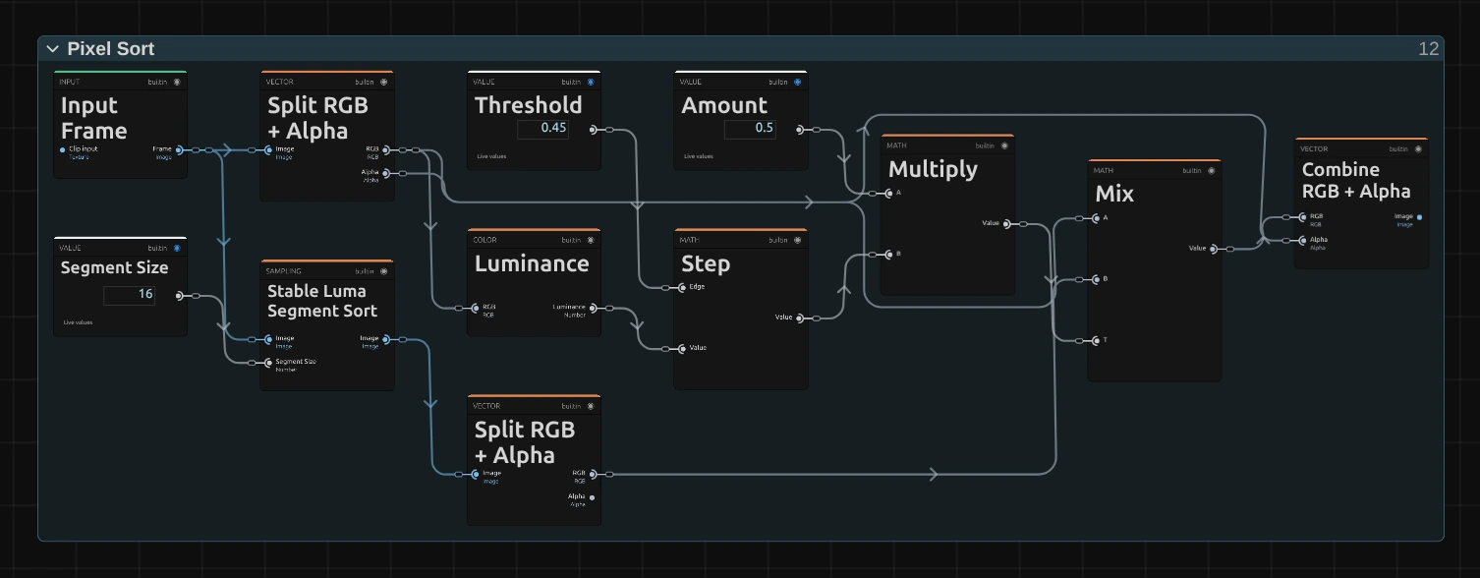The width and height of the screenshot is (1480, 578).
Task: Click Mix node input port T
Action: [x=1096, y=340]
